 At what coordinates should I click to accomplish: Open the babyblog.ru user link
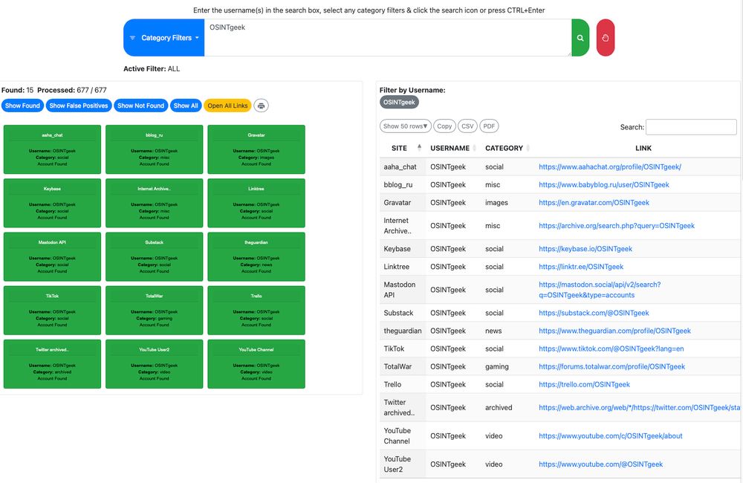tap(603, 185)
